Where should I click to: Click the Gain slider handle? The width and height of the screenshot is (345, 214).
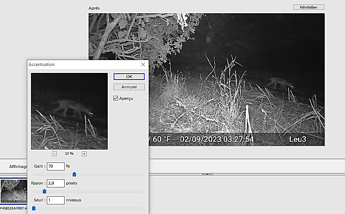pos(74,174)
